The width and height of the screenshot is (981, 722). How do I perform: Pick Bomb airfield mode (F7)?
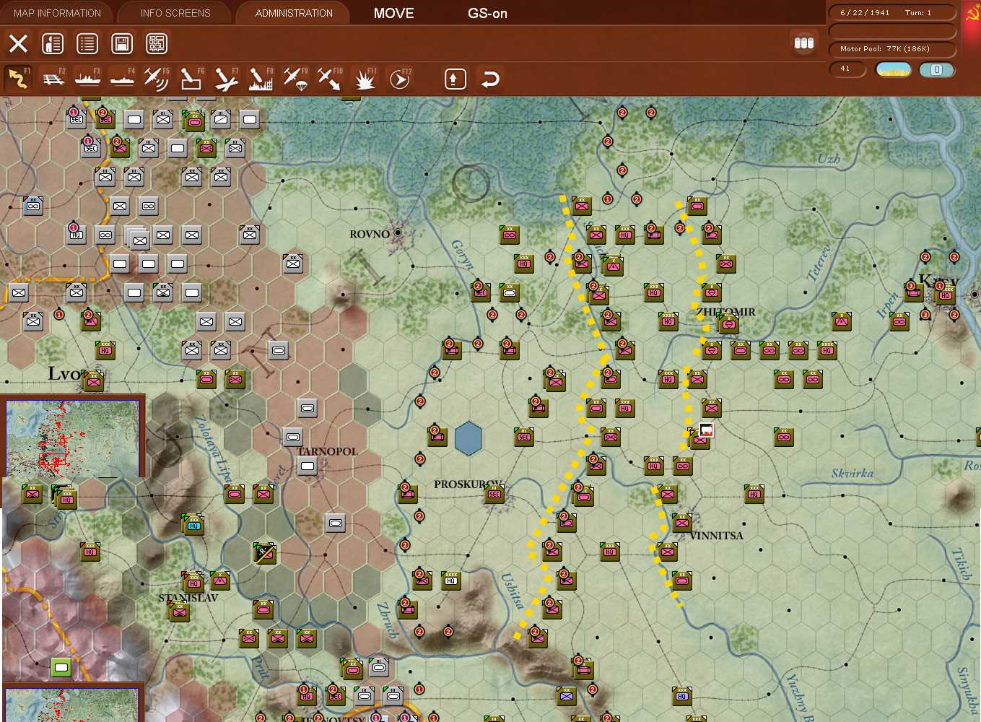pos(226,79)
